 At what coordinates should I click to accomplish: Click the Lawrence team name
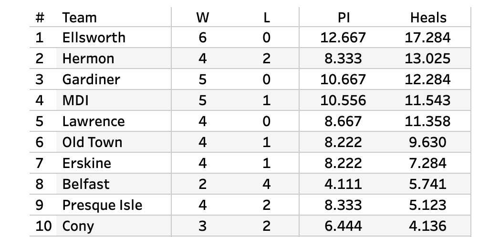pos(94,121)
